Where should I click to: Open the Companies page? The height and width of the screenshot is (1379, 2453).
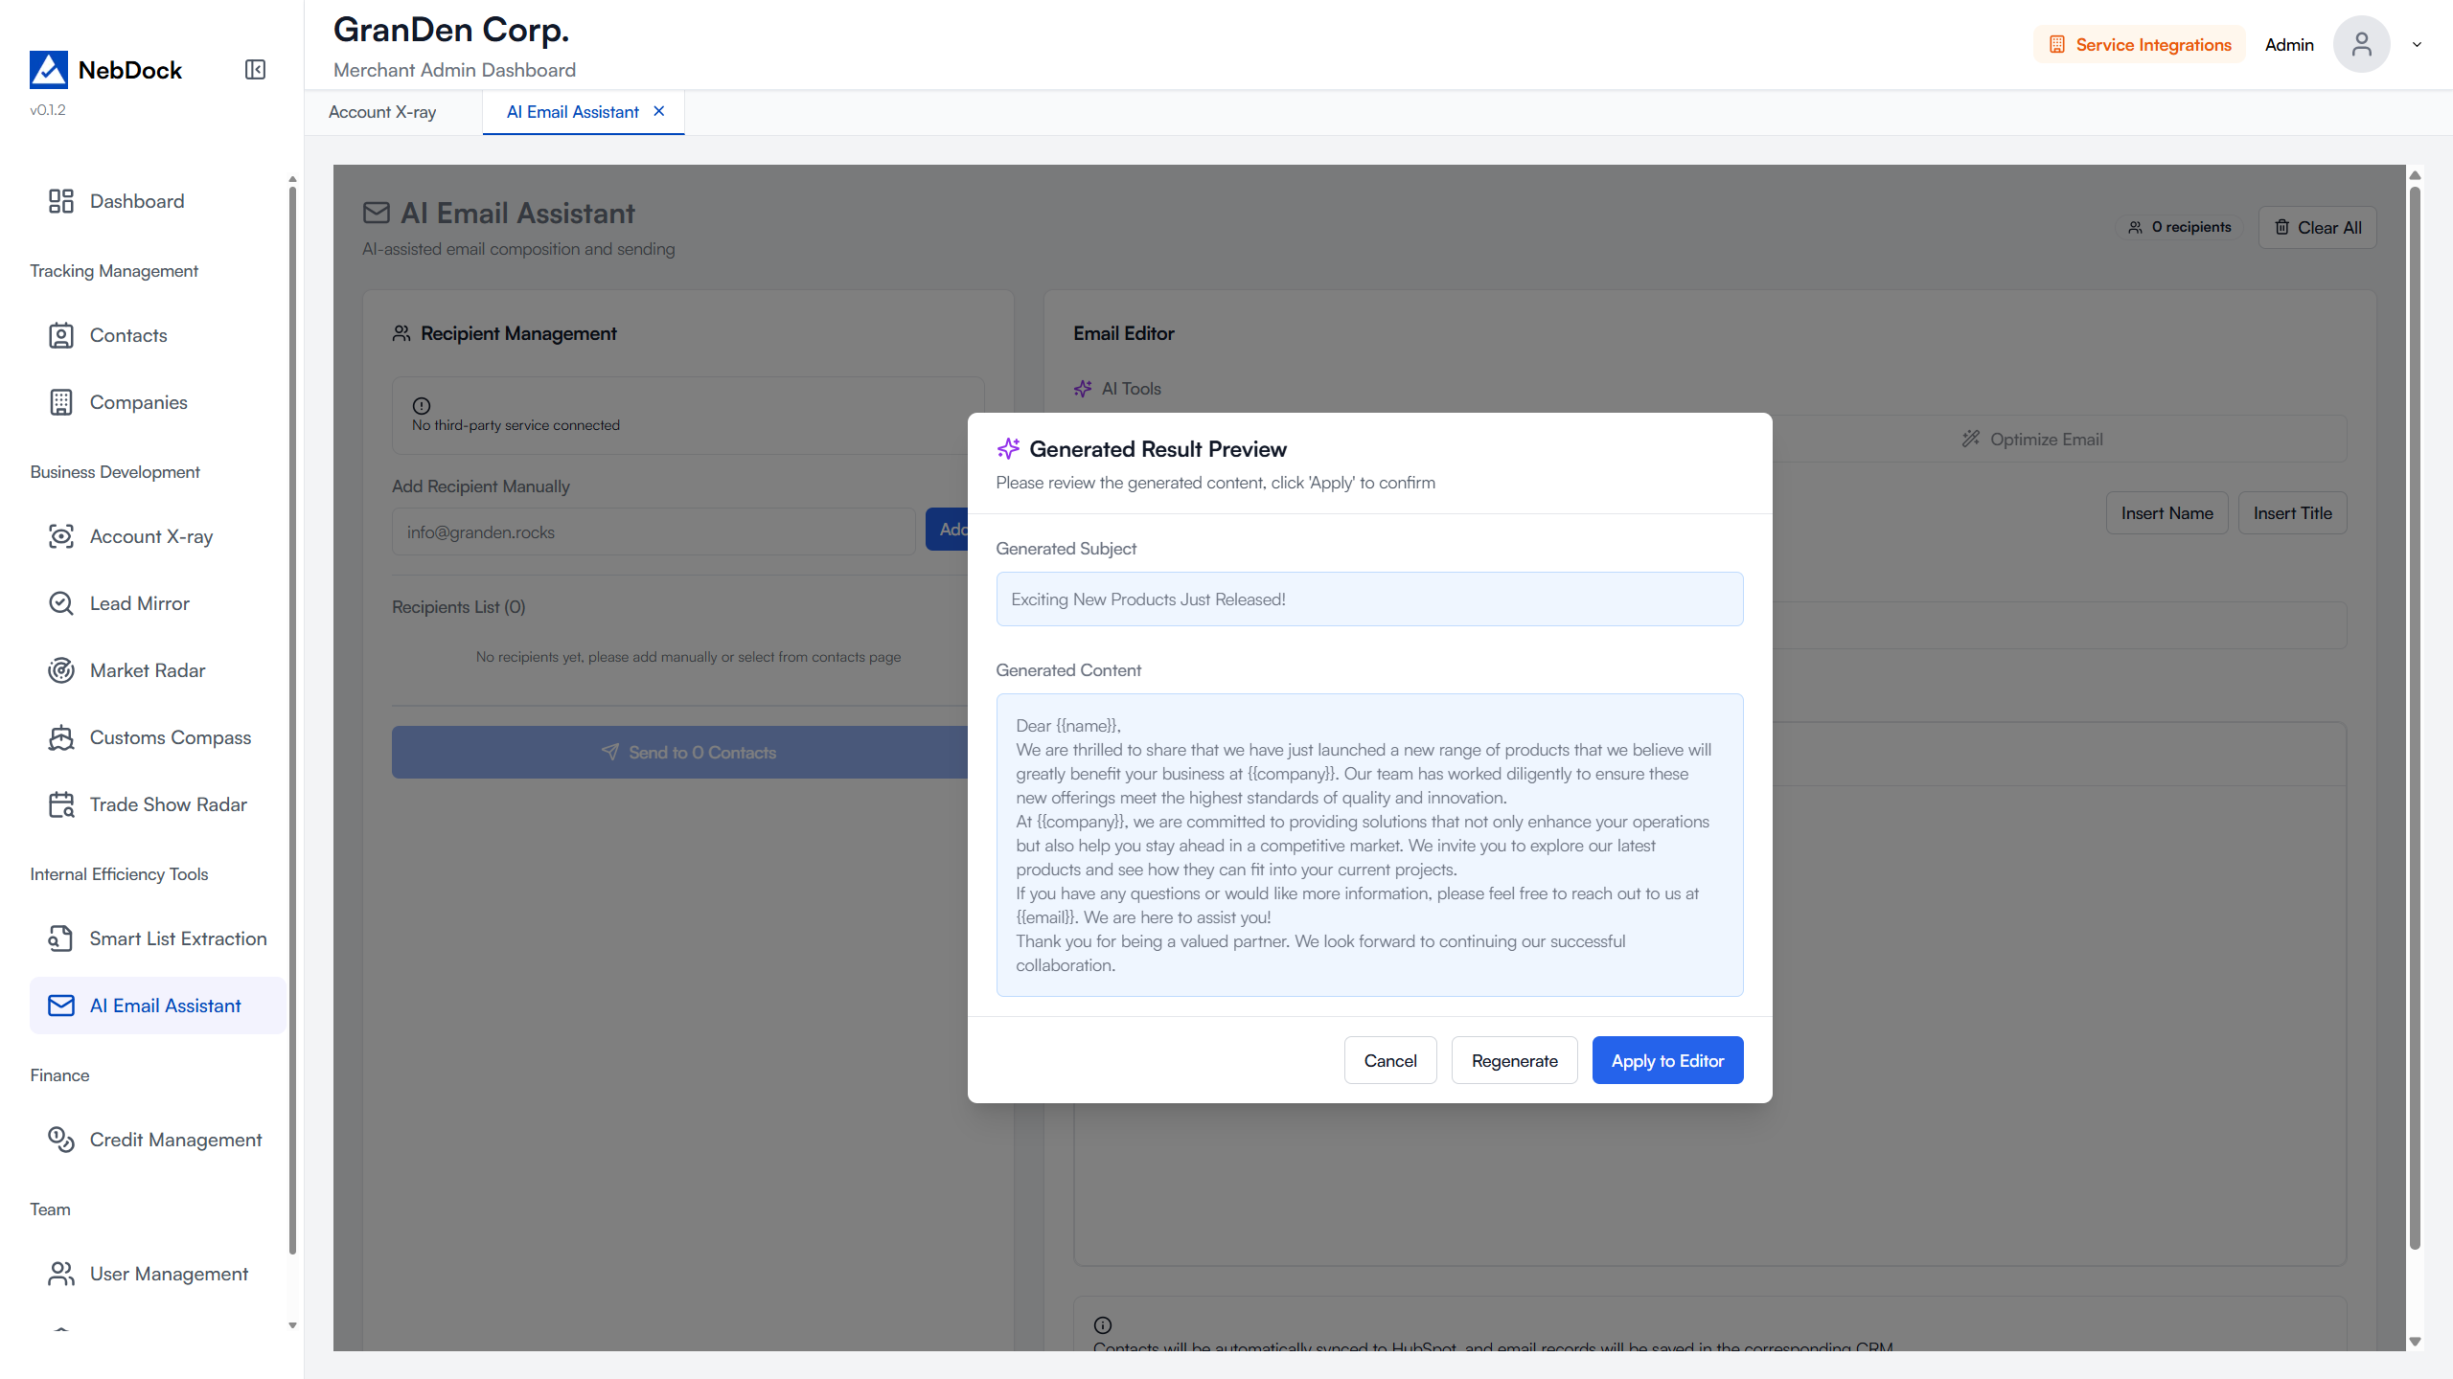pyautogui.click(x=137, y=402)
